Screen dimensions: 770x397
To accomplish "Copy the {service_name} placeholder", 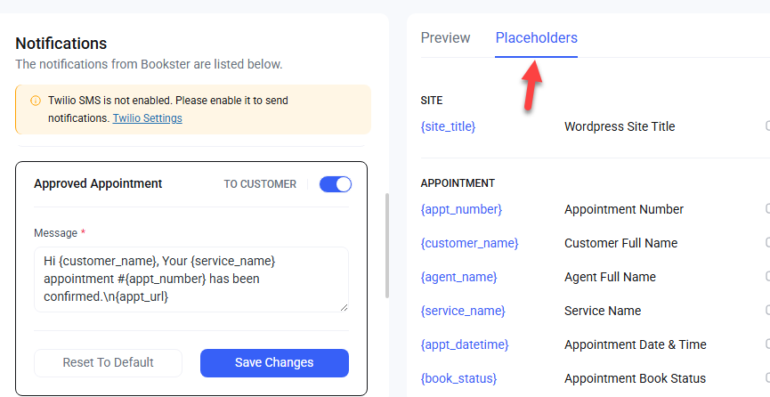I will [x=463, y=311].
